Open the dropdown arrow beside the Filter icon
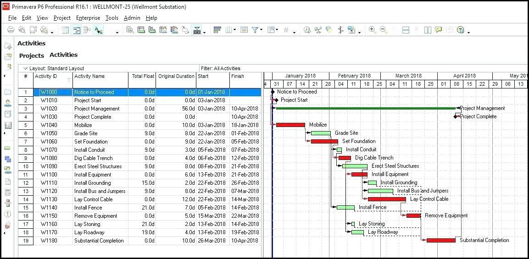Screen dimensions: 529x259 click(262, 31)
